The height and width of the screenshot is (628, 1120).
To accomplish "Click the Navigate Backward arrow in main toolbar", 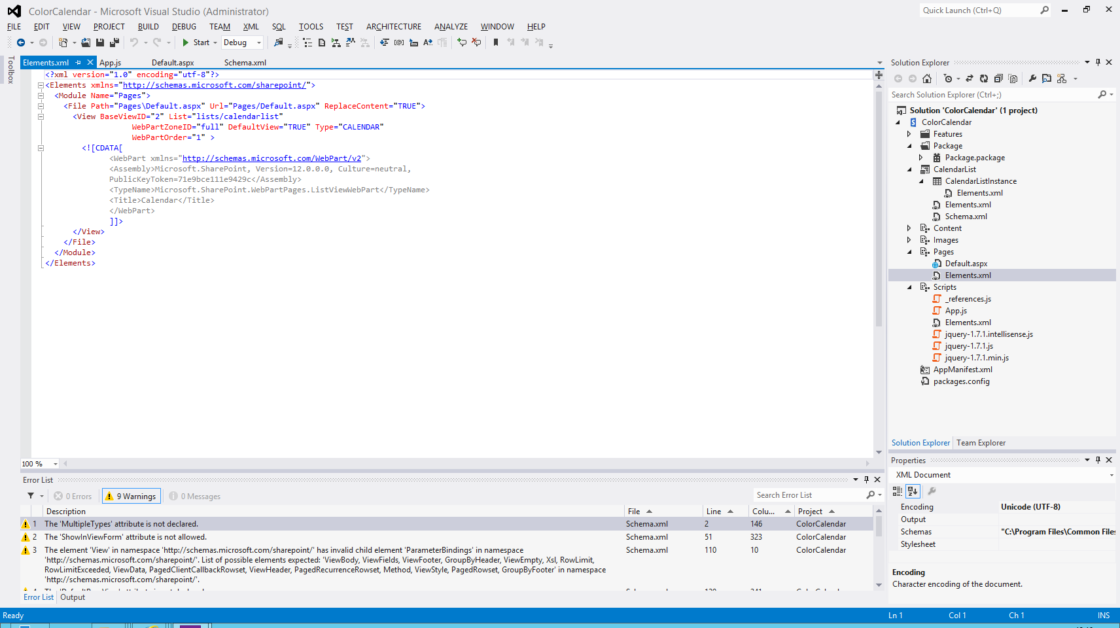I will point(21,43).
